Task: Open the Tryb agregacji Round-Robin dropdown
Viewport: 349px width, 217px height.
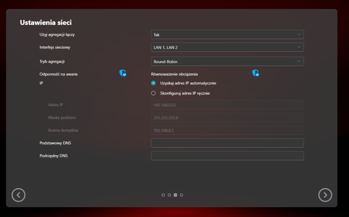Action: [227, 61]
